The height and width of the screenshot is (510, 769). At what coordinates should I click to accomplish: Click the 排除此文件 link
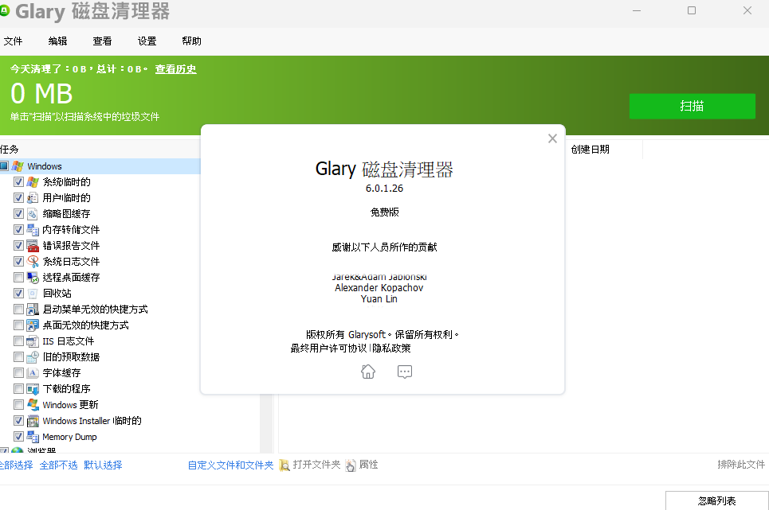(x=741, y=465)
